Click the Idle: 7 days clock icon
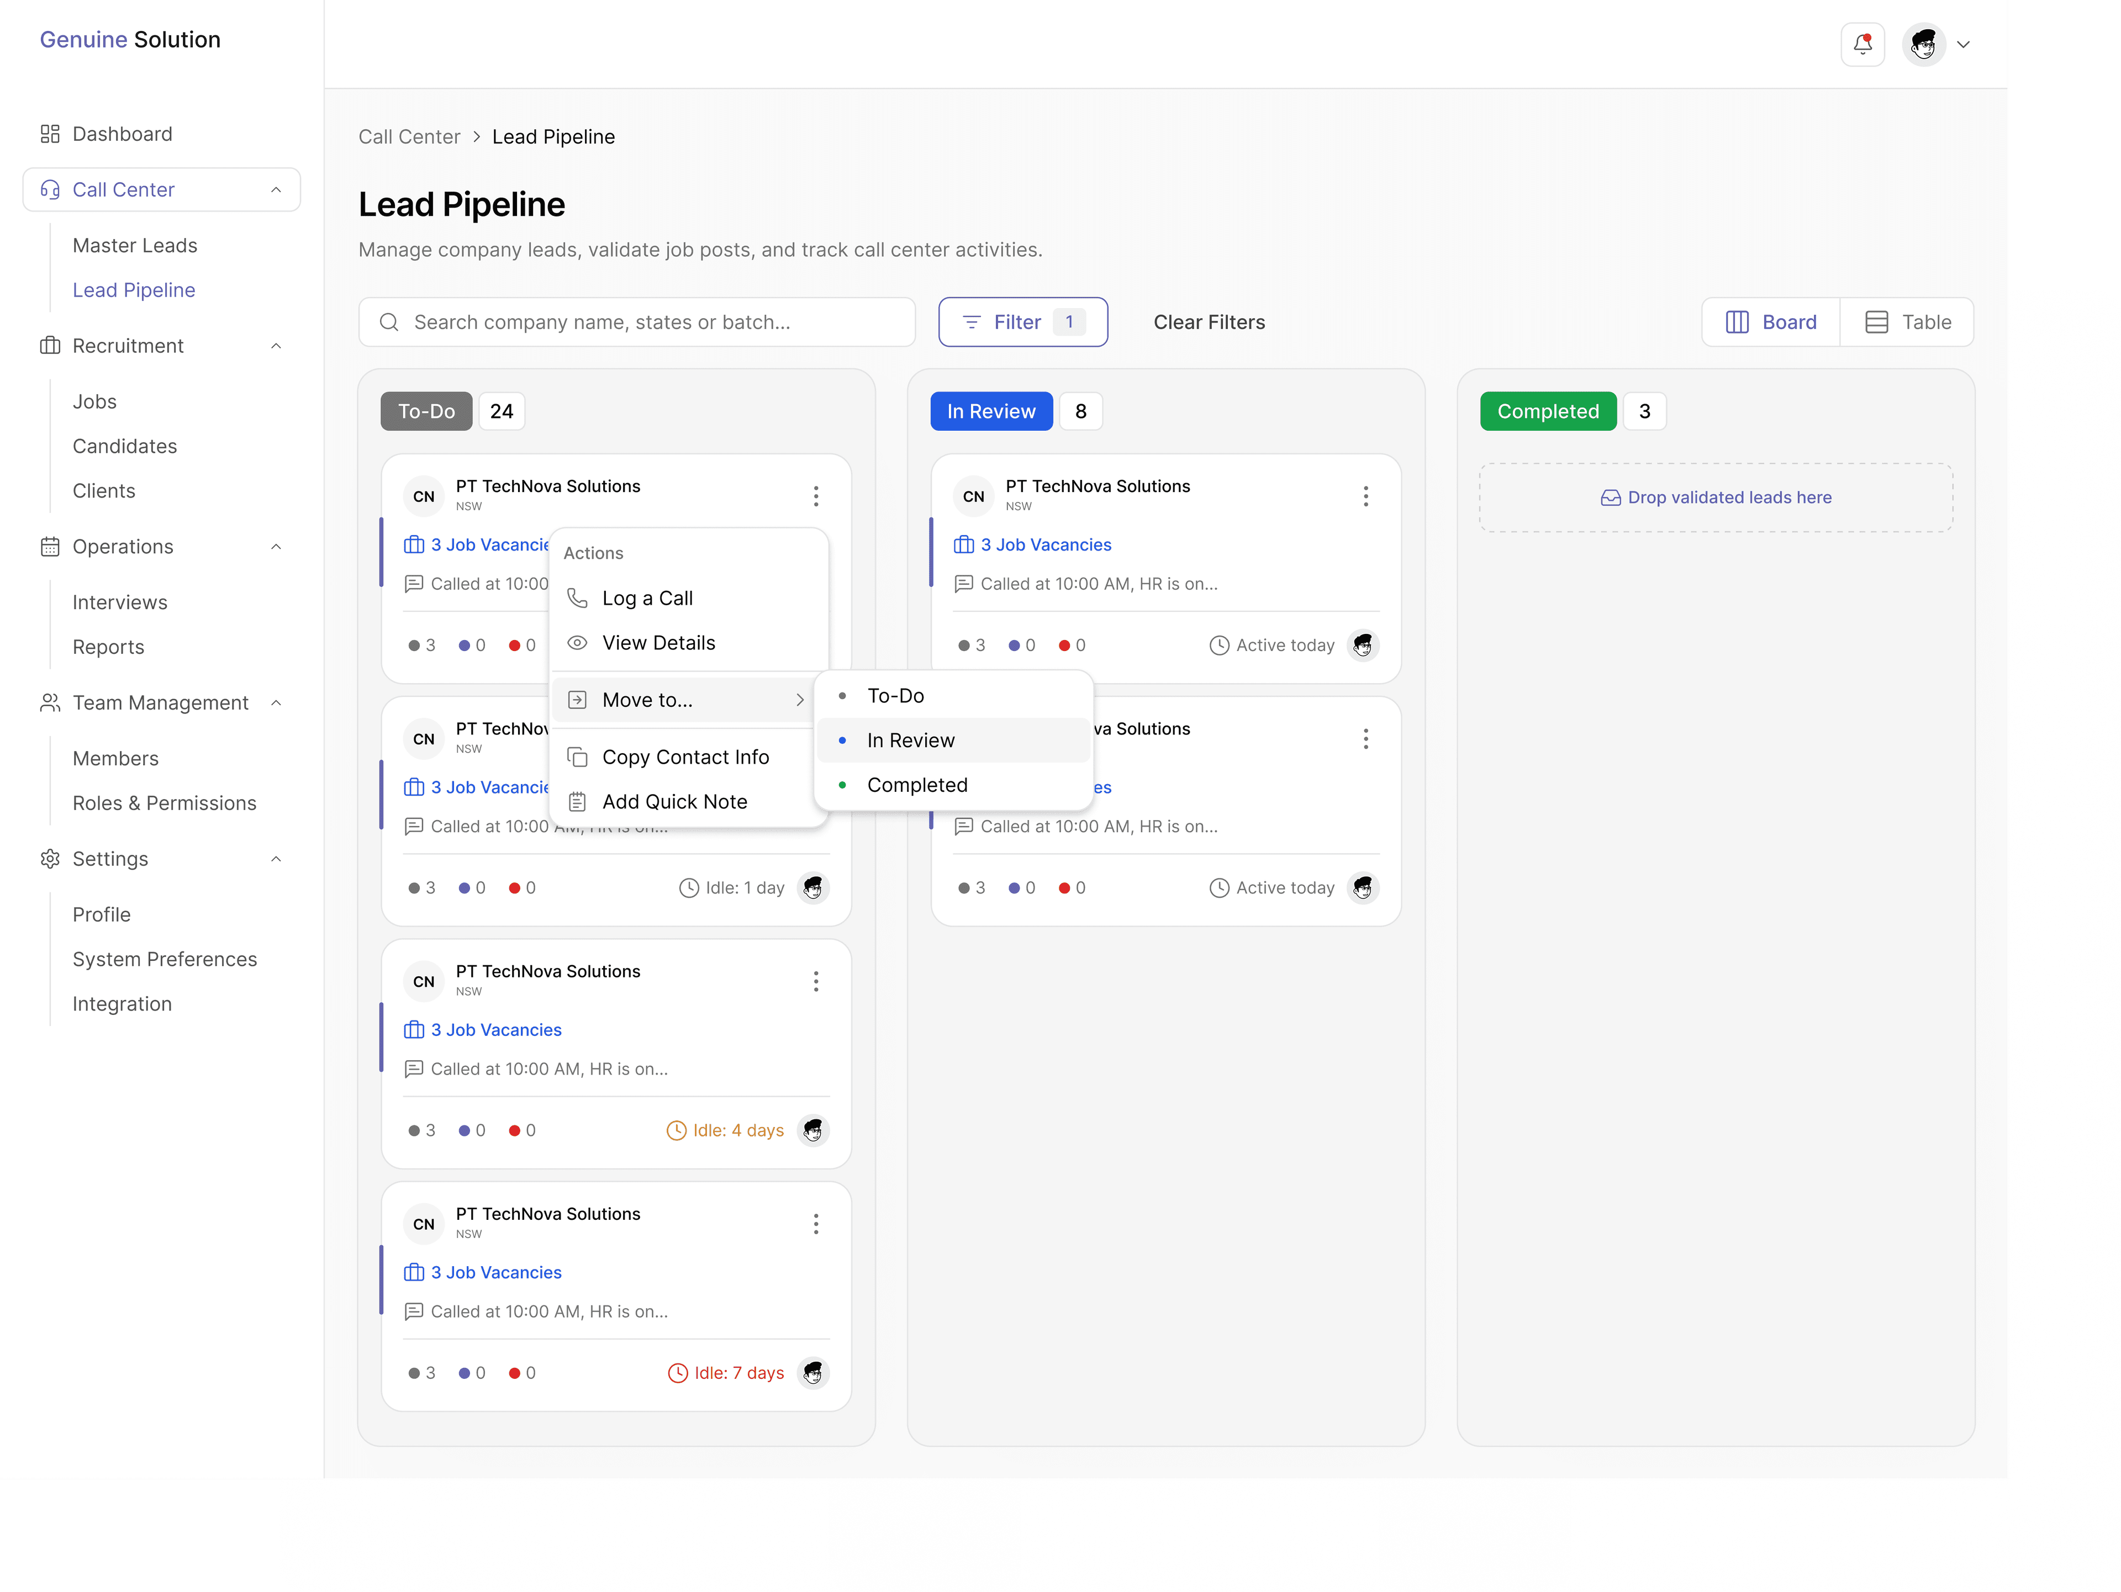The width and height of the screenshot is (2121, 1592). [x=678, y=1373]
